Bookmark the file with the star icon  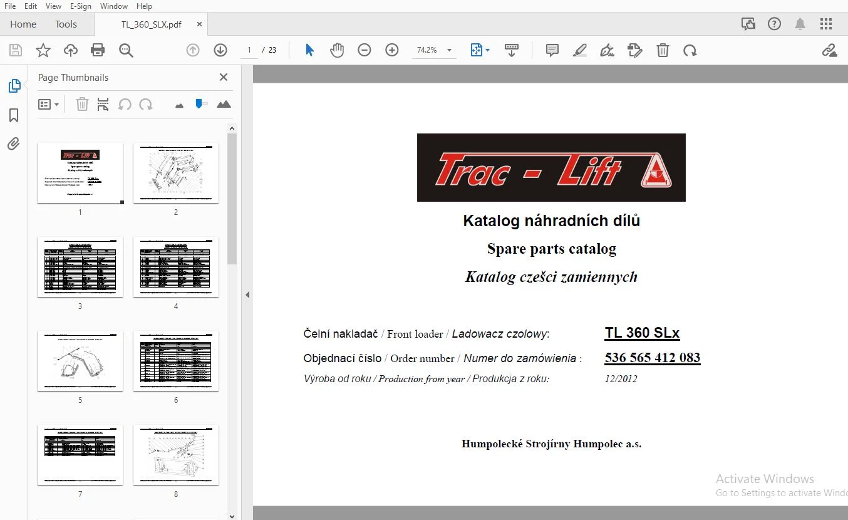pos(43,50)
